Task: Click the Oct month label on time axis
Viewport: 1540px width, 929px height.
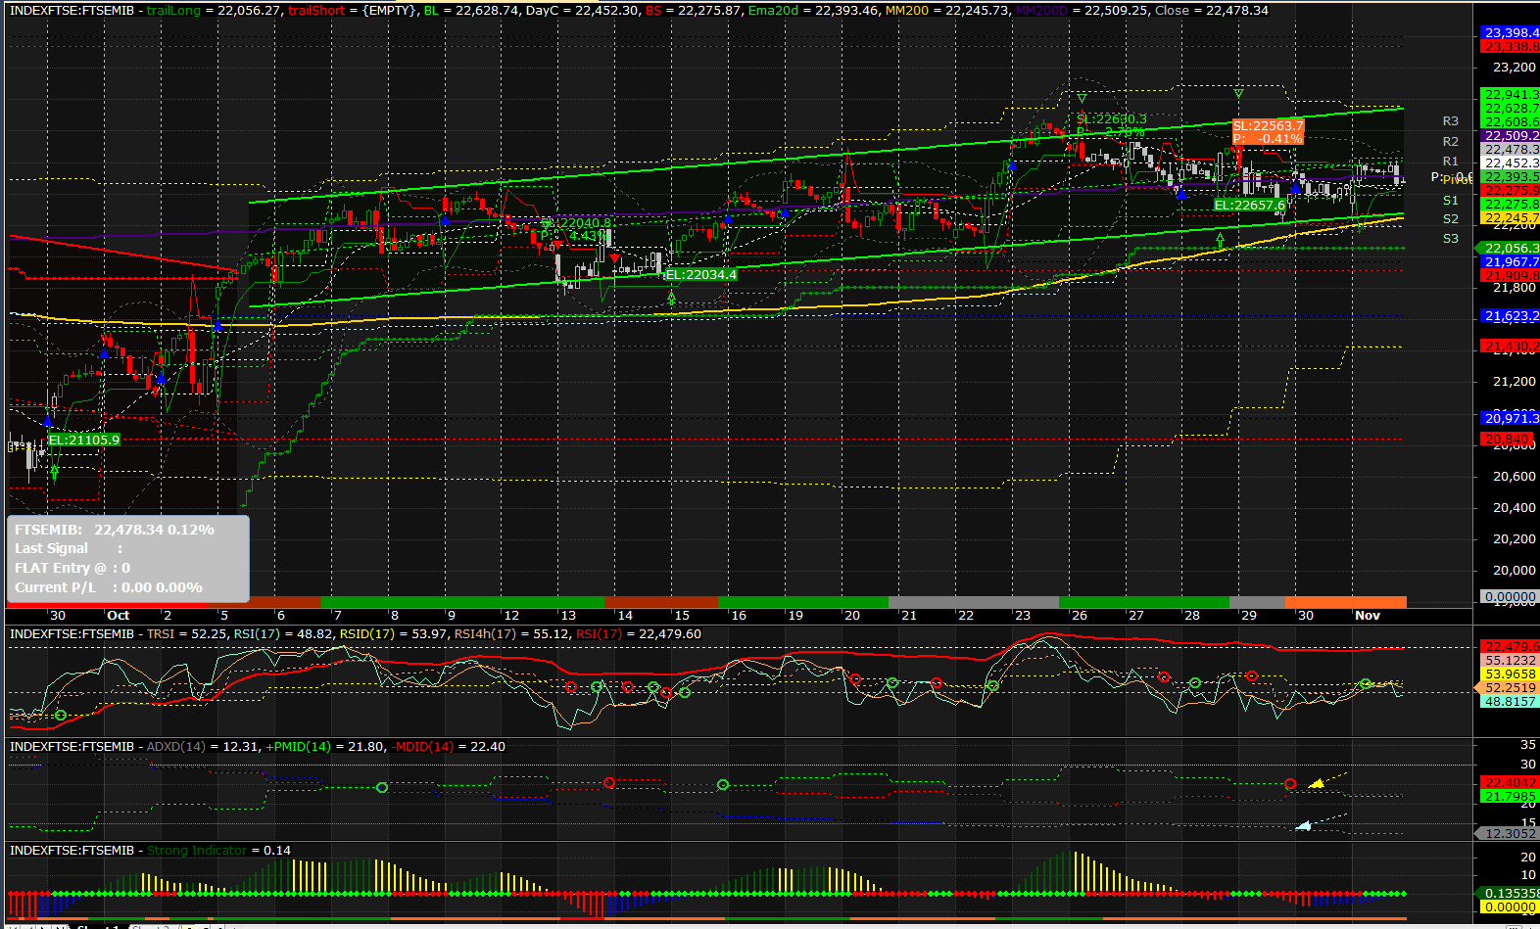Action: [x=118, y=615]
